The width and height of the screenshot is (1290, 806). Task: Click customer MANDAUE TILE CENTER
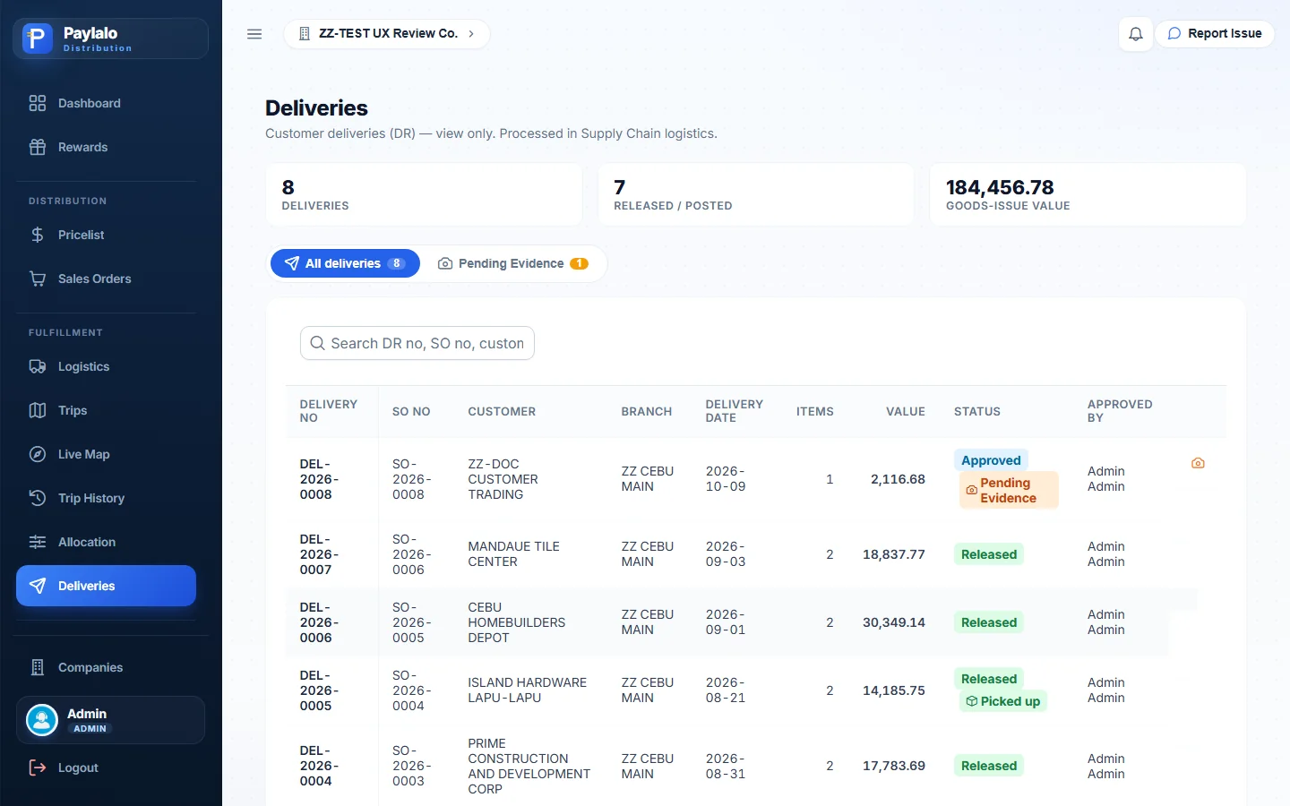pos(513,554)
